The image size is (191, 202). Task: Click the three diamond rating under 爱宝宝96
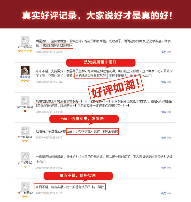(24, 81)
